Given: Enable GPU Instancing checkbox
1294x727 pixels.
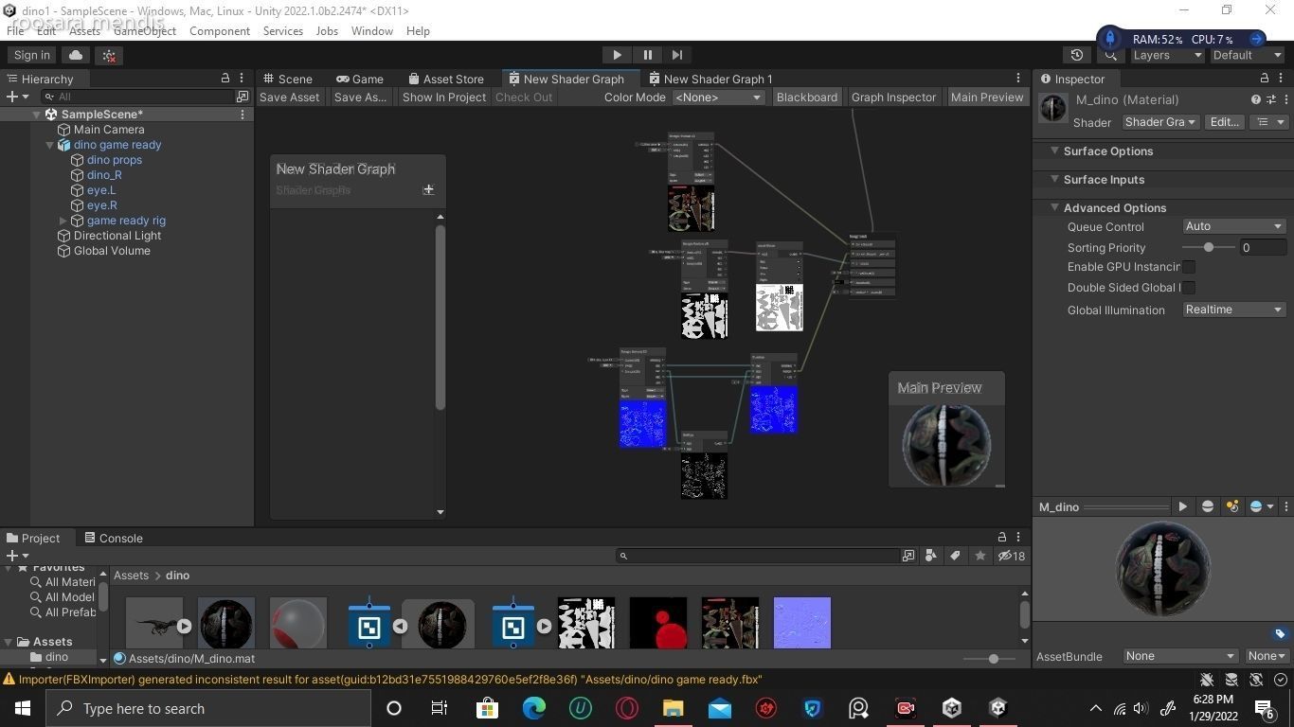Looking at the screenshot, I should pyautogui.click(x=1189, y=267).
